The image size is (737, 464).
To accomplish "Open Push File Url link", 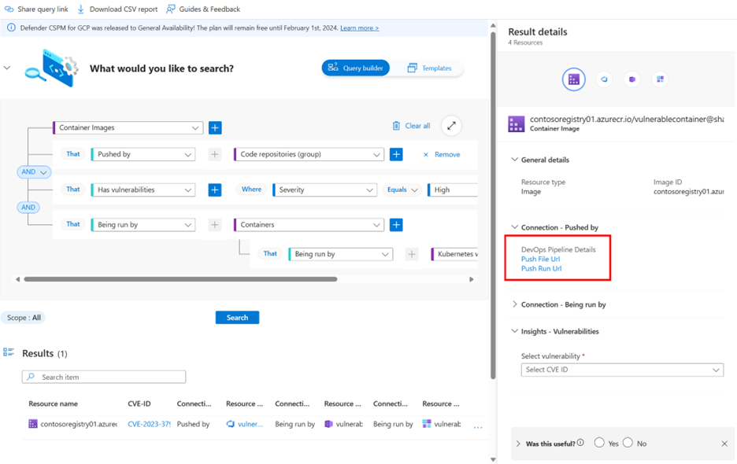I will click(x=540, y=260).
